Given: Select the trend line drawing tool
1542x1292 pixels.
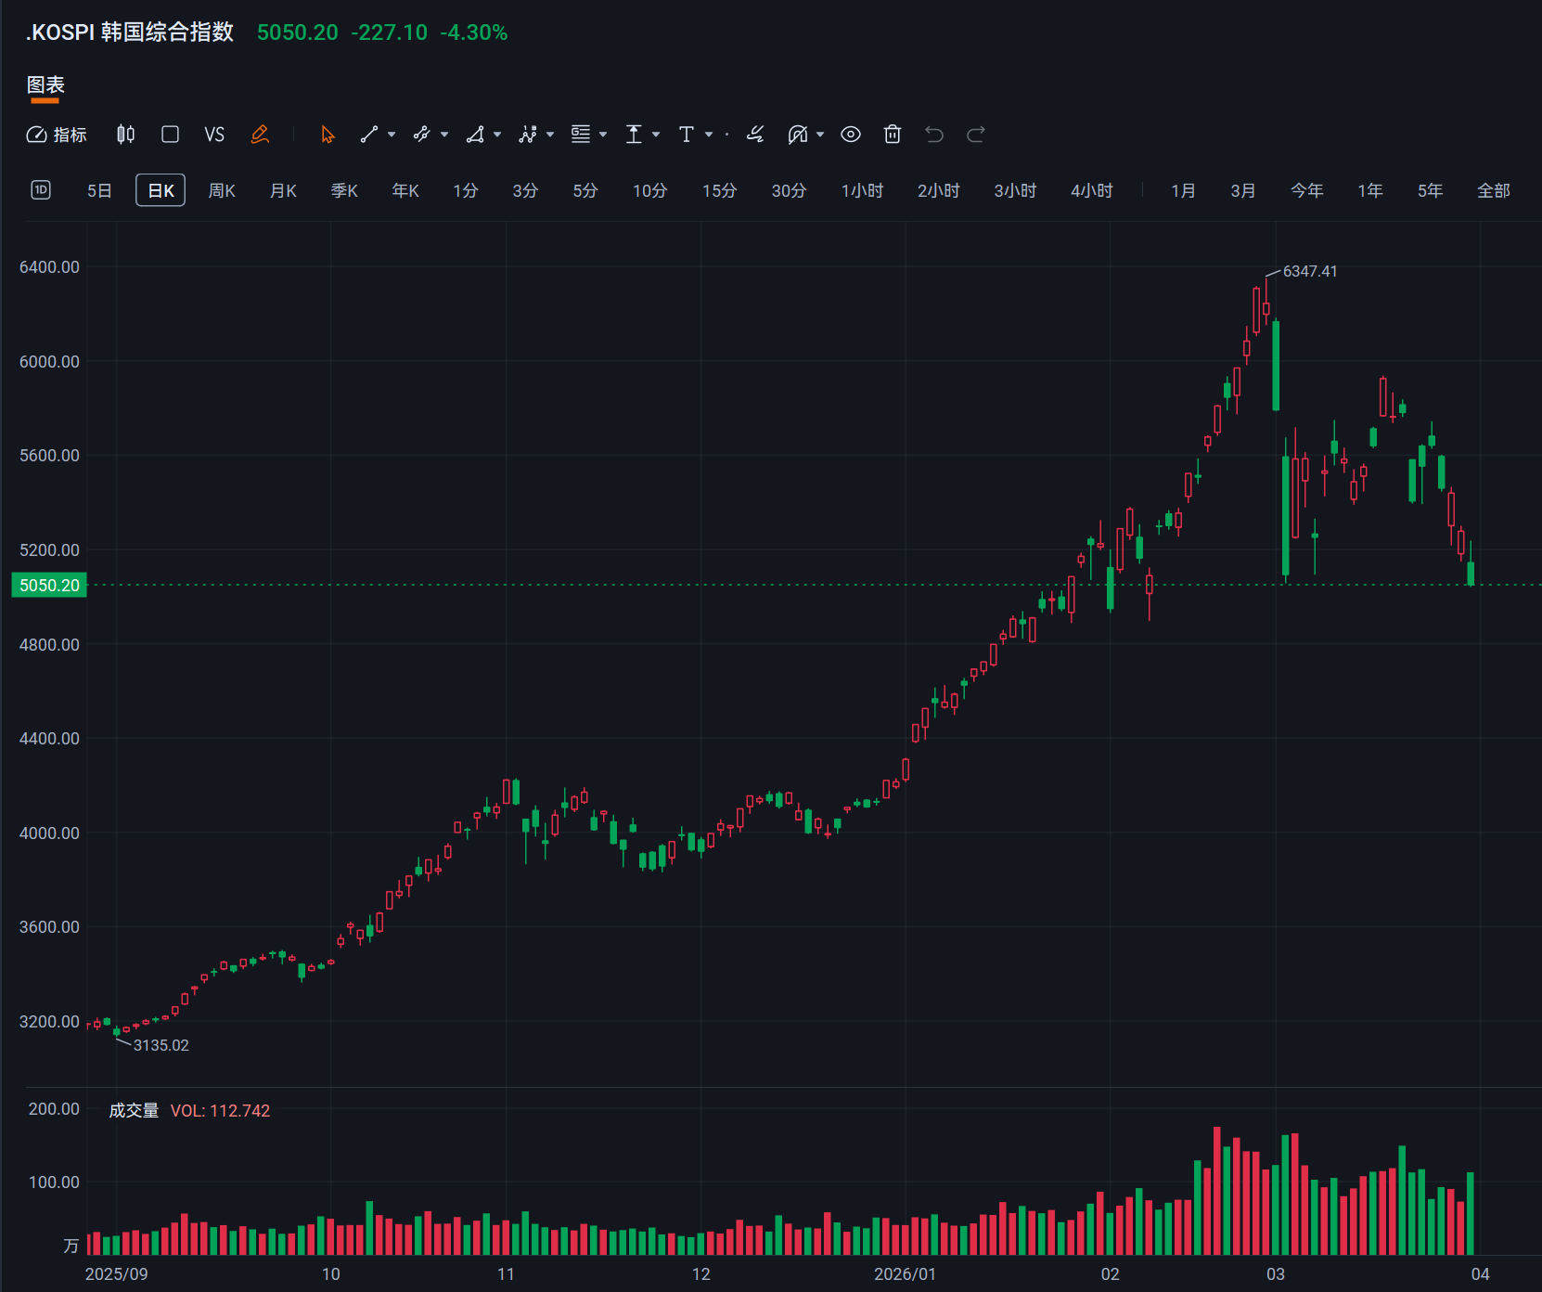Looking at the screenshot, I should coord(369,135).
